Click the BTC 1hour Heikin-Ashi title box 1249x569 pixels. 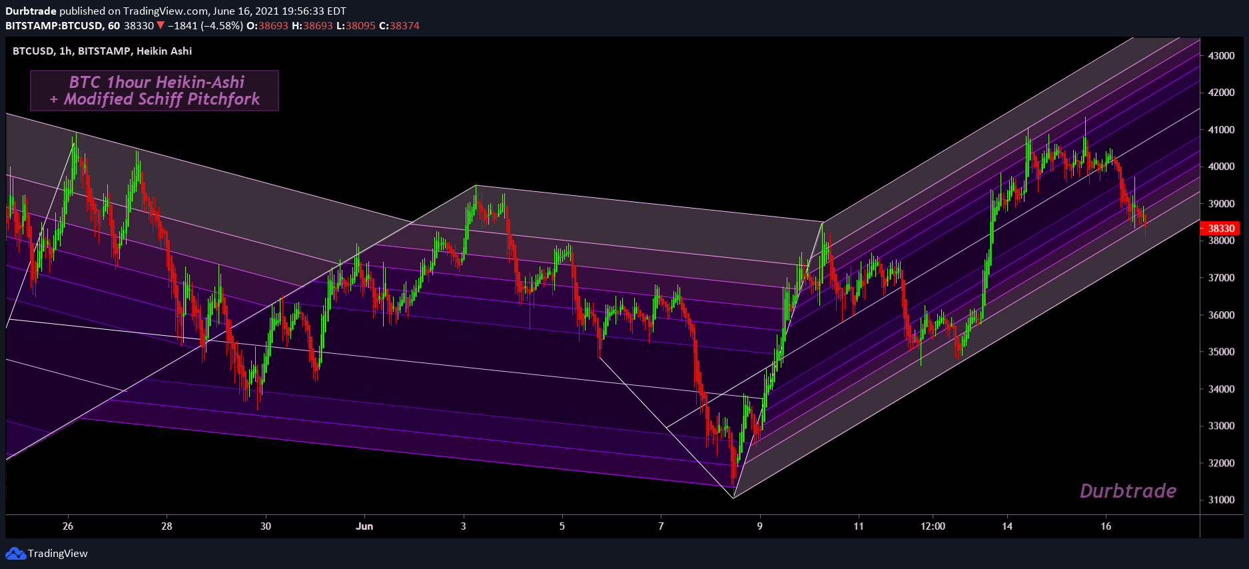pos(155,91)
